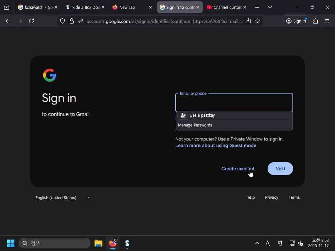
Task: List all tabs with chevron button
Action: [270, 7]
